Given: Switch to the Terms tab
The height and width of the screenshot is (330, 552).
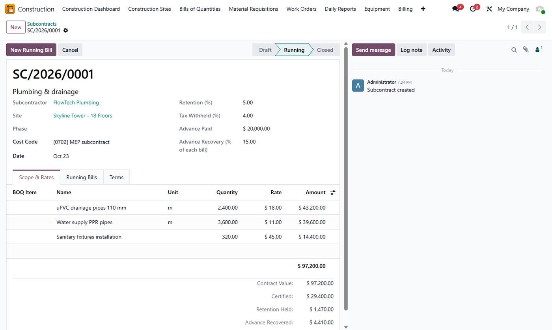Looking at the screenshot, I should tap(116, 177).
